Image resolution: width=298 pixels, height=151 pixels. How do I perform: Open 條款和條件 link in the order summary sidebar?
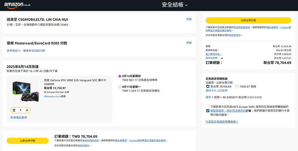click(235, 35)
